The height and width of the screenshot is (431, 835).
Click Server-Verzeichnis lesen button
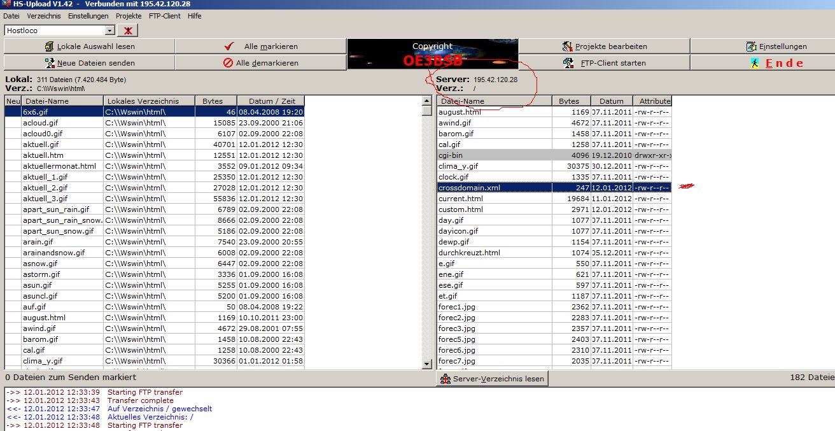point(491,379)
